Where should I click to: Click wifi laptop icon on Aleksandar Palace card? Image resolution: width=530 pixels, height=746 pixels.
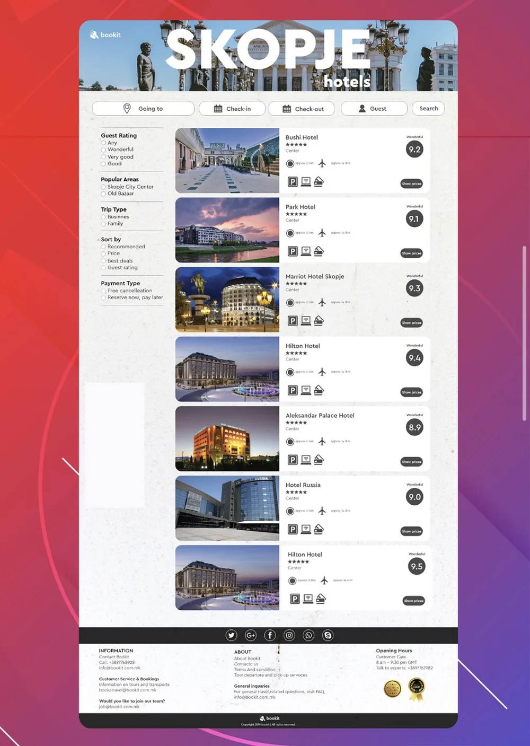pos(306,459)
